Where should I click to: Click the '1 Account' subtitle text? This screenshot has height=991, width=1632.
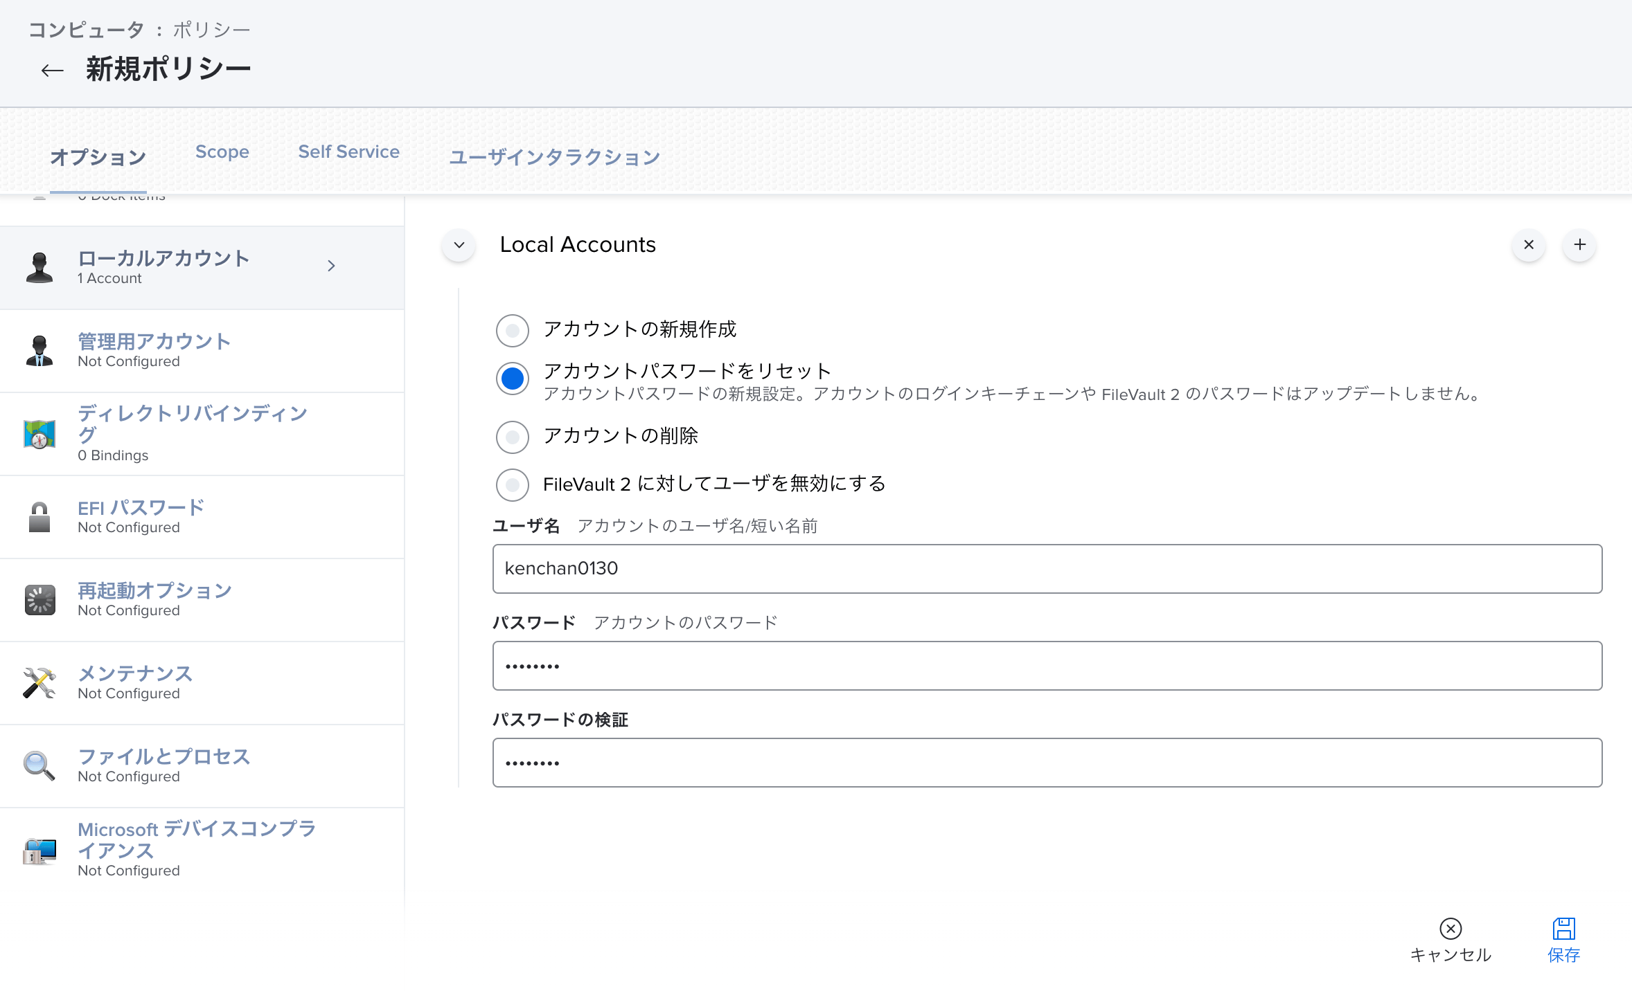[x=109, y=278]
